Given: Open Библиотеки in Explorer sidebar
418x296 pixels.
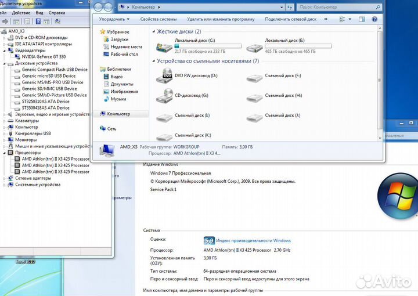Looking at the screenshot, I should (119, 69).
